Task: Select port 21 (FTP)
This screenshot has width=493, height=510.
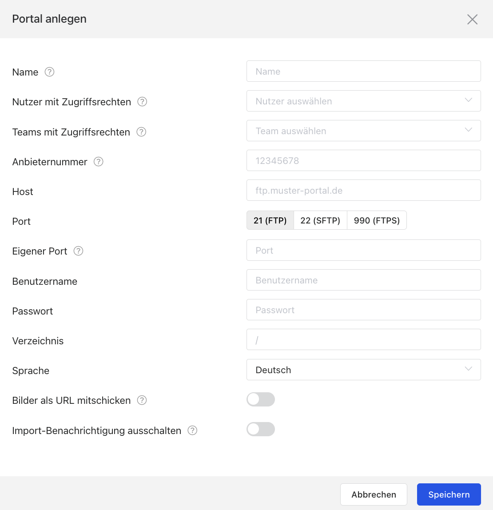Action: 270,220
